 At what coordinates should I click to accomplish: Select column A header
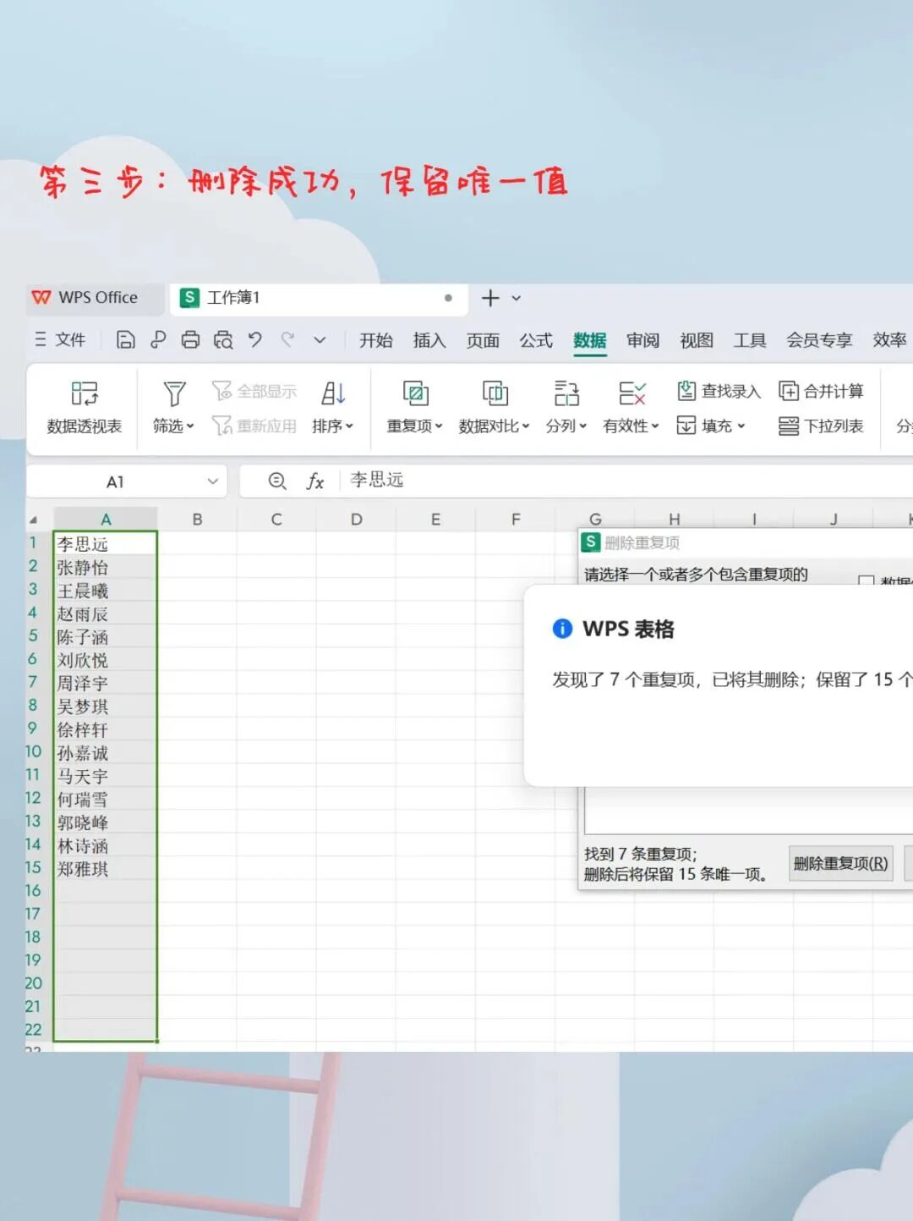(106, 519)
